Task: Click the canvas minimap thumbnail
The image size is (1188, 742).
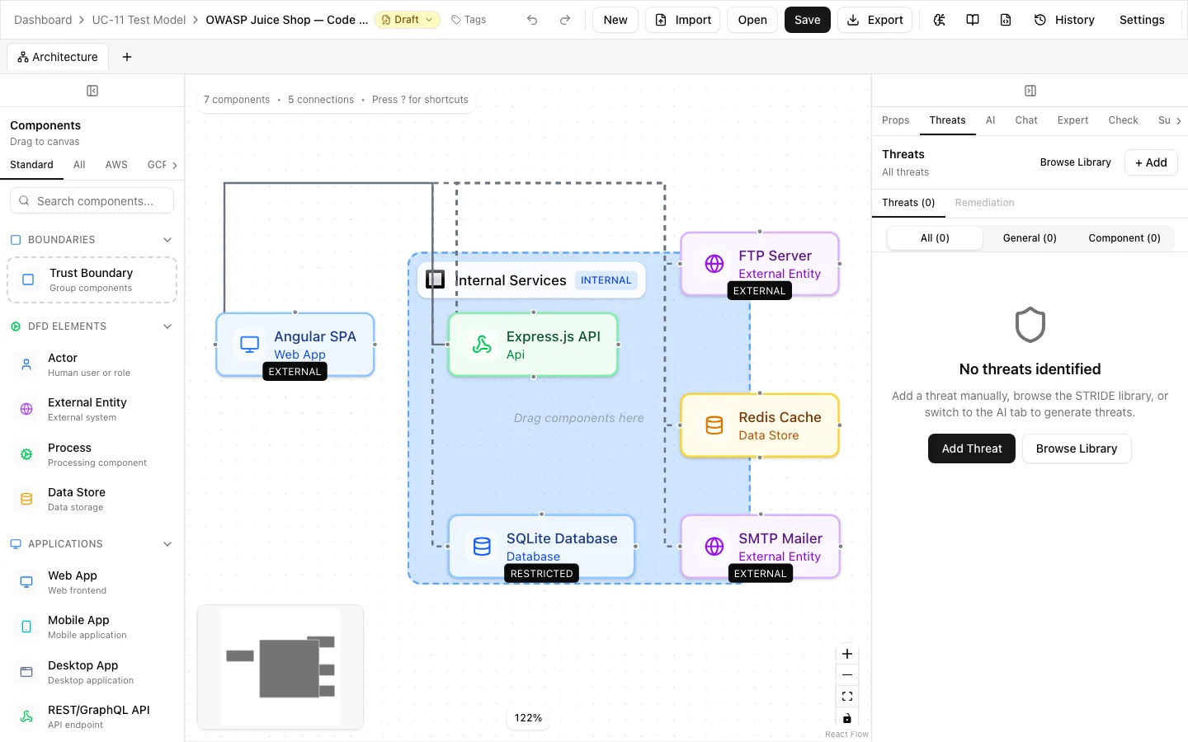Action: tap(280, 668)
